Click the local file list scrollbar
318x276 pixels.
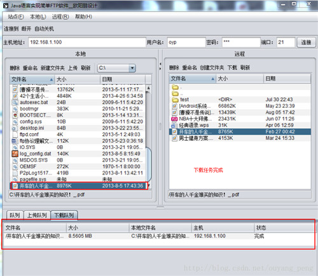pos(149,135)
